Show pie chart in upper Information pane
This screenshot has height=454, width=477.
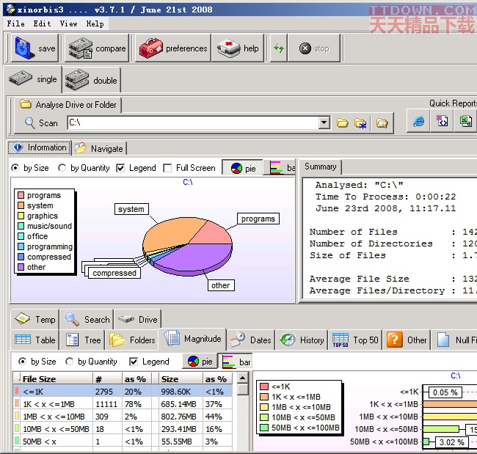pyautogui.click(x=243, y=168)
